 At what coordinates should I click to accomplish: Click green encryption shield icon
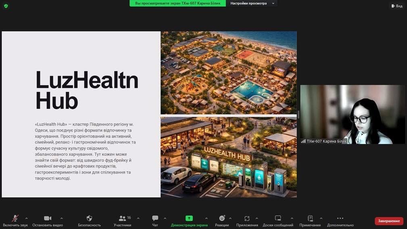point(6,6)
